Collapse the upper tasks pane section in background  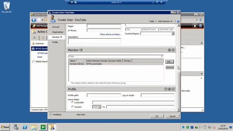[202, 43]
